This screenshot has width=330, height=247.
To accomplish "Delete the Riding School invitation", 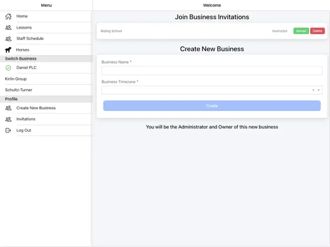I will (317, 31).
